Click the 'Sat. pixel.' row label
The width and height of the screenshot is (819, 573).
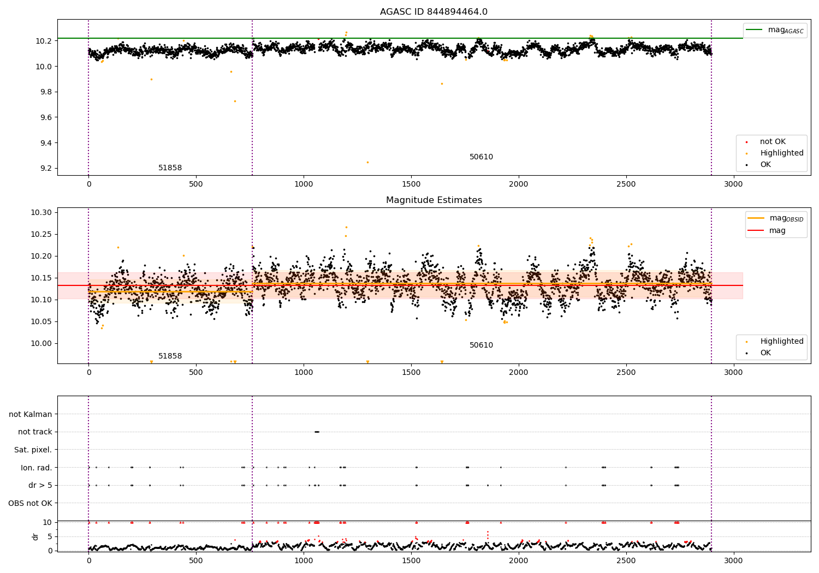[x=33, y=450]
